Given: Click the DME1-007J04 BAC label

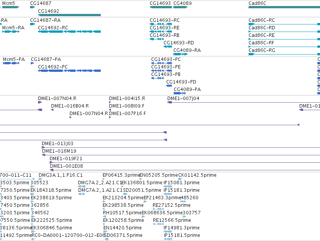Looking at the screenshot, I should click(x=183, y=99).
